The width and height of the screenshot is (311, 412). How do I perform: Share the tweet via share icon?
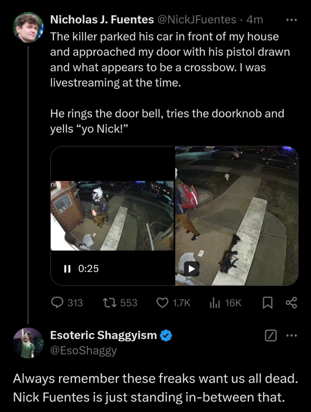[x=291, y=303]
